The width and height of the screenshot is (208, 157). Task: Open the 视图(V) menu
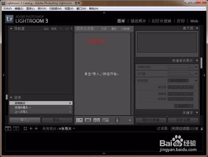pos(69,9)
